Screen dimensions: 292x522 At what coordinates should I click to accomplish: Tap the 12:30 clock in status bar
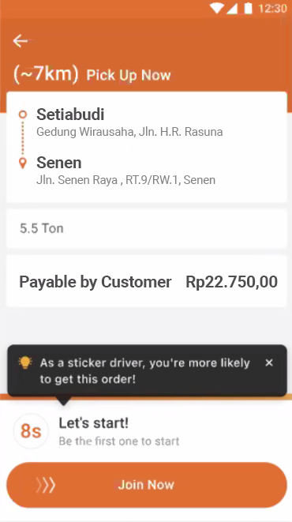coord(272,9)
